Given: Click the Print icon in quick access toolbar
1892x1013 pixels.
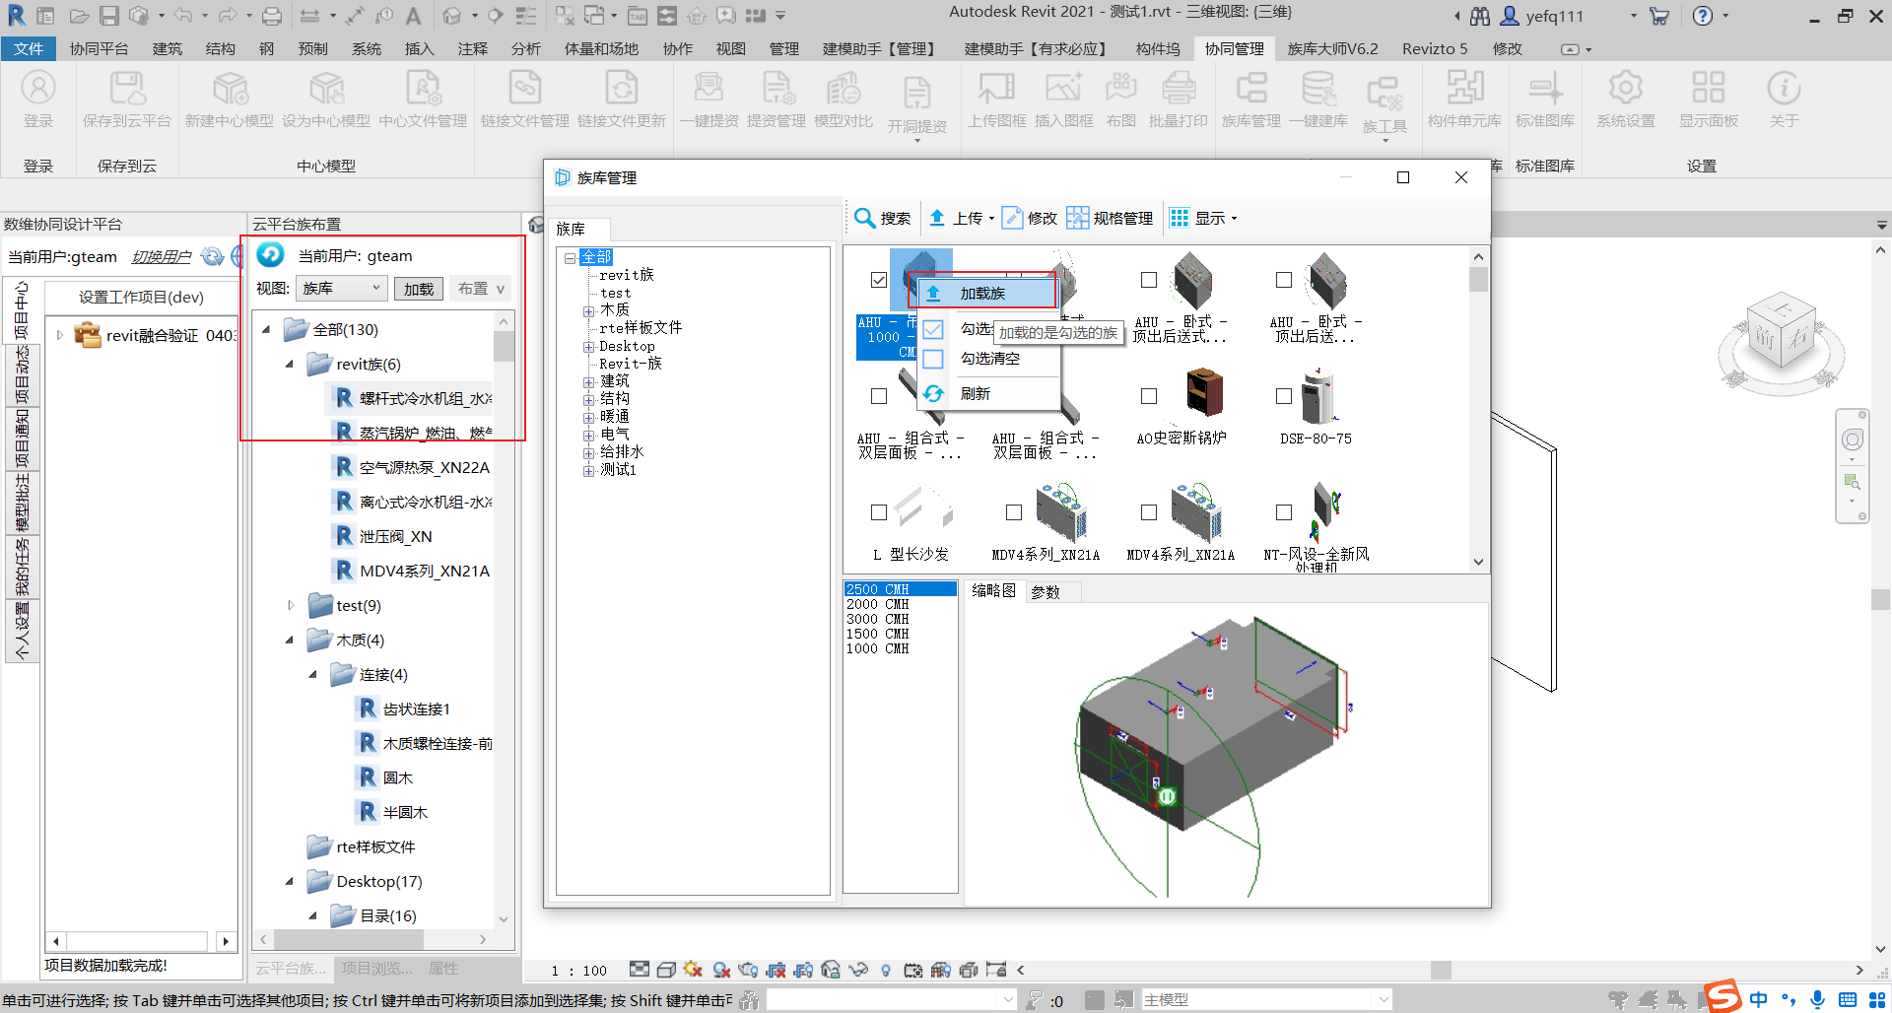Looking at the screenshot, I should coord(272,16).
